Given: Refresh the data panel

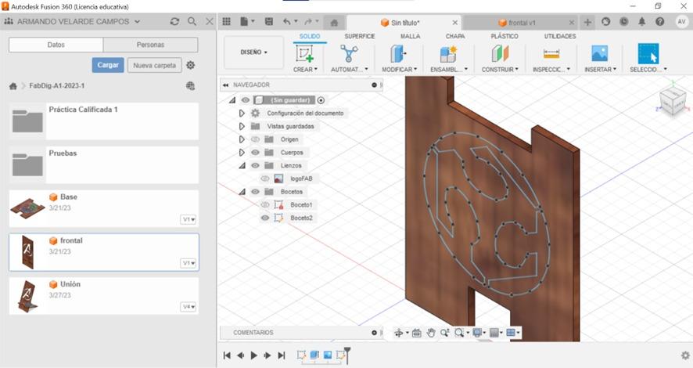Looking at the screenshot, I should 174,21.
